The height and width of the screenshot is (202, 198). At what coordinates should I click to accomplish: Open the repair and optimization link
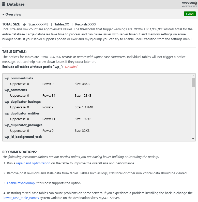tap(33, 163)
